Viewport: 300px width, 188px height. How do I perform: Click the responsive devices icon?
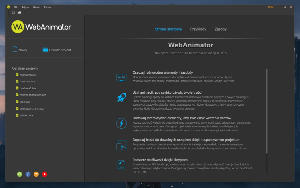tap(121, 145)
